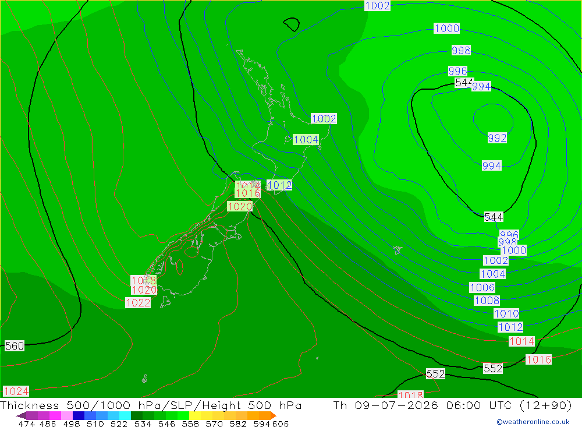Image resolution: width=582 pixels, height=427 pixels.
Task: Select the first yellow legend swatch
Action: 195,415
